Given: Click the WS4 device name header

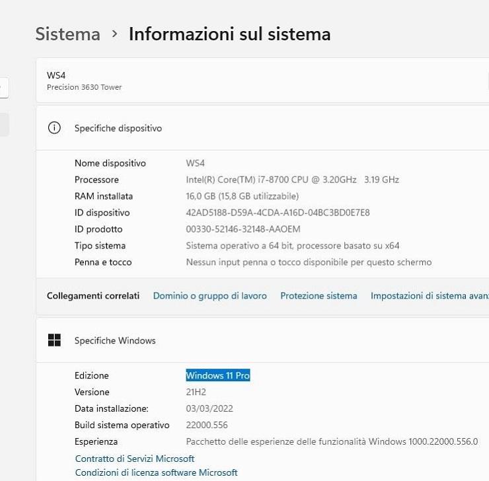Looking at the screenshot, I should click(x=56, y=75).
